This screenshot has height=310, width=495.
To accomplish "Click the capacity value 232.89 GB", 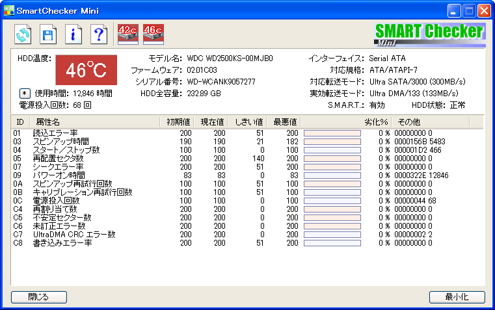I will 204,94.
